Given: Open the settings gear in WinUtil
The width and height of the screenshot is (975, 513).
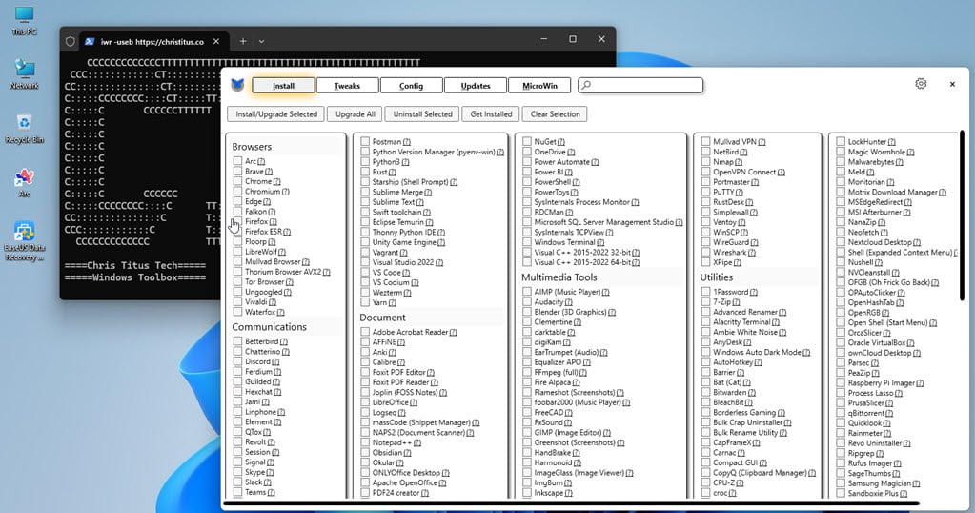Looking at the screenshot, I should (921, 83).
